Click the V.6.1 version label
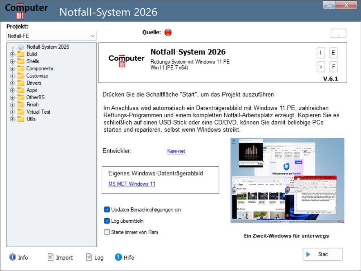Image resolution: width=361 pixels, height=271 pixels. point(330,79)
